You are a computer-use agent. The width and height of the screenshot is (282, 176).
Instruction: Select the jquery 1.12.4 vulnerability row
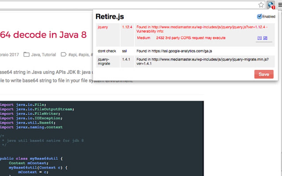(x=103, y=27)
